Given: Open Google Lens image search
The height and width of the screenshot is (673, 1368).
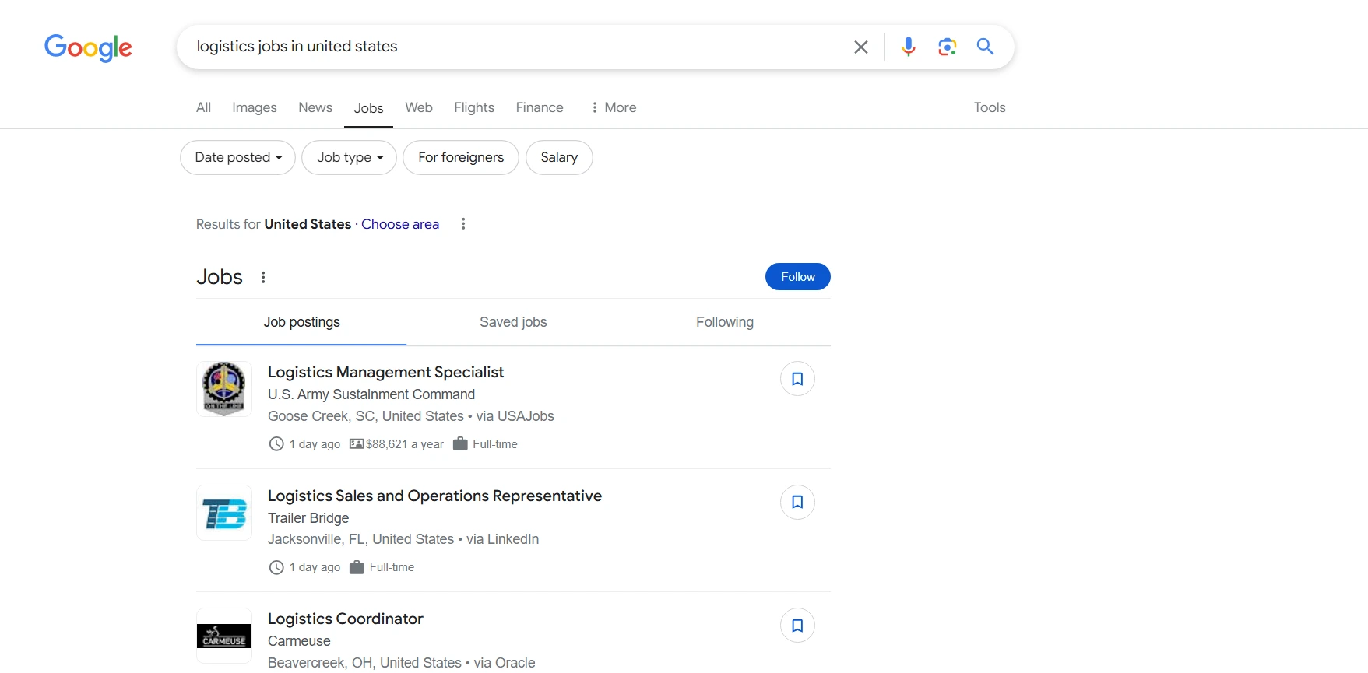Looking at the screenshot, I should 947,47.
